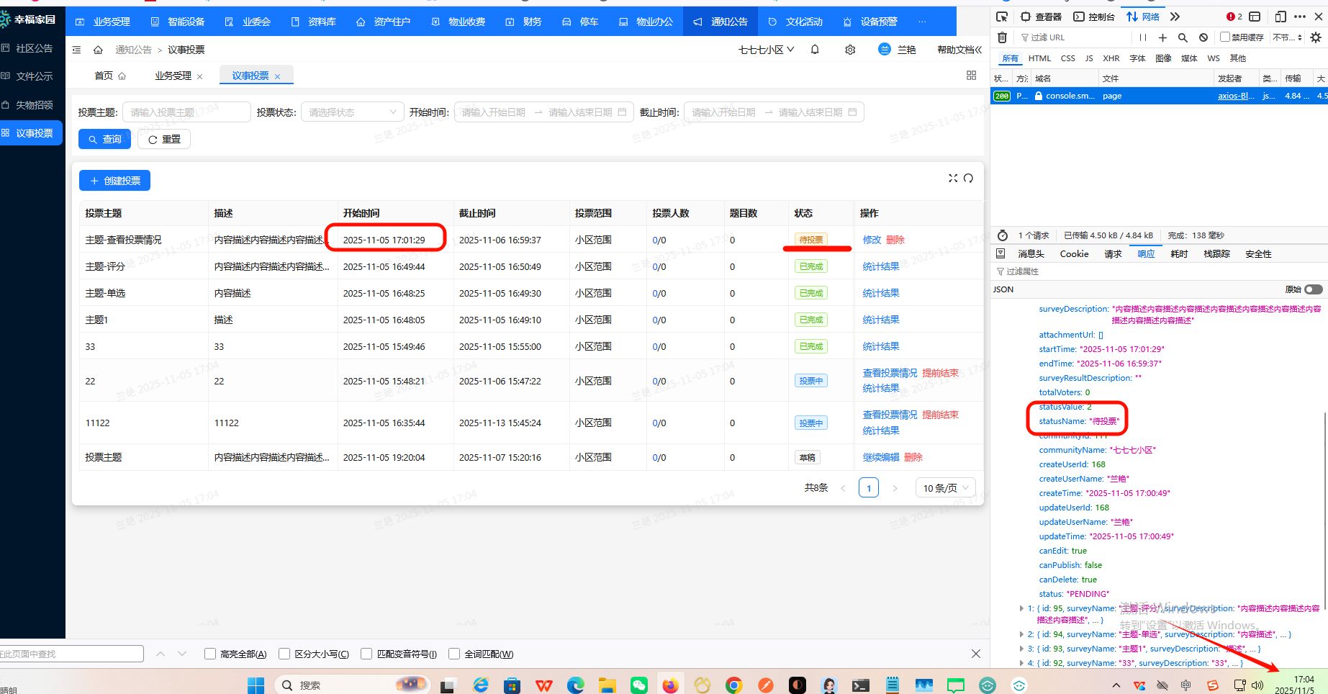Click 统计结果 link for 主题-评分
The height and width of the screenshot is (694, 1328).
point(880,266)
